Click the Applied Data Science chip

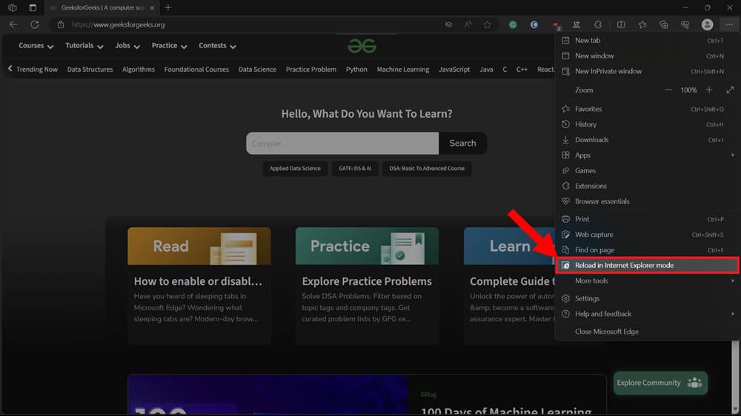(295, 169)
